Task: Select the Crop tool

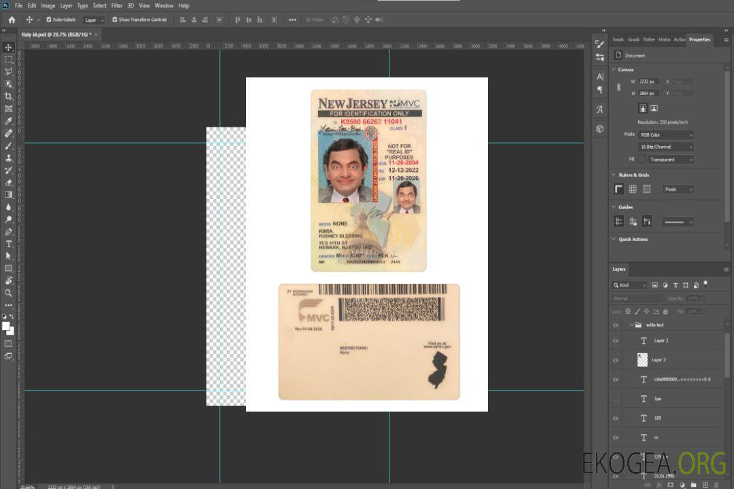Action: 9,96
